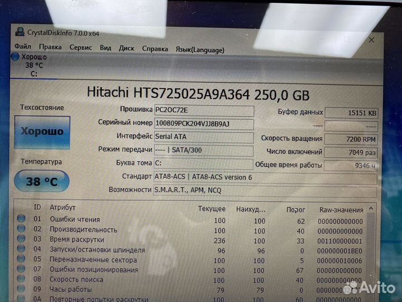402x302 pixels.
Task: Select the Производительность attribute row
Action: (190, 230)
